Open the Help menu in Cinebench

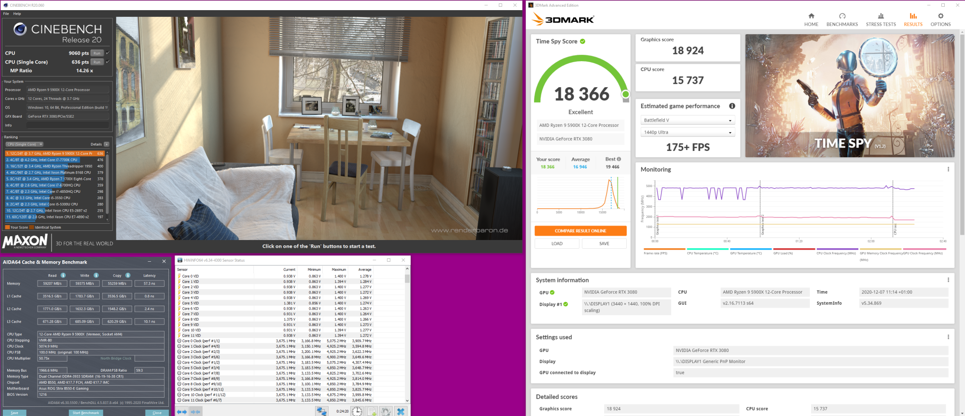pos(17,13)
